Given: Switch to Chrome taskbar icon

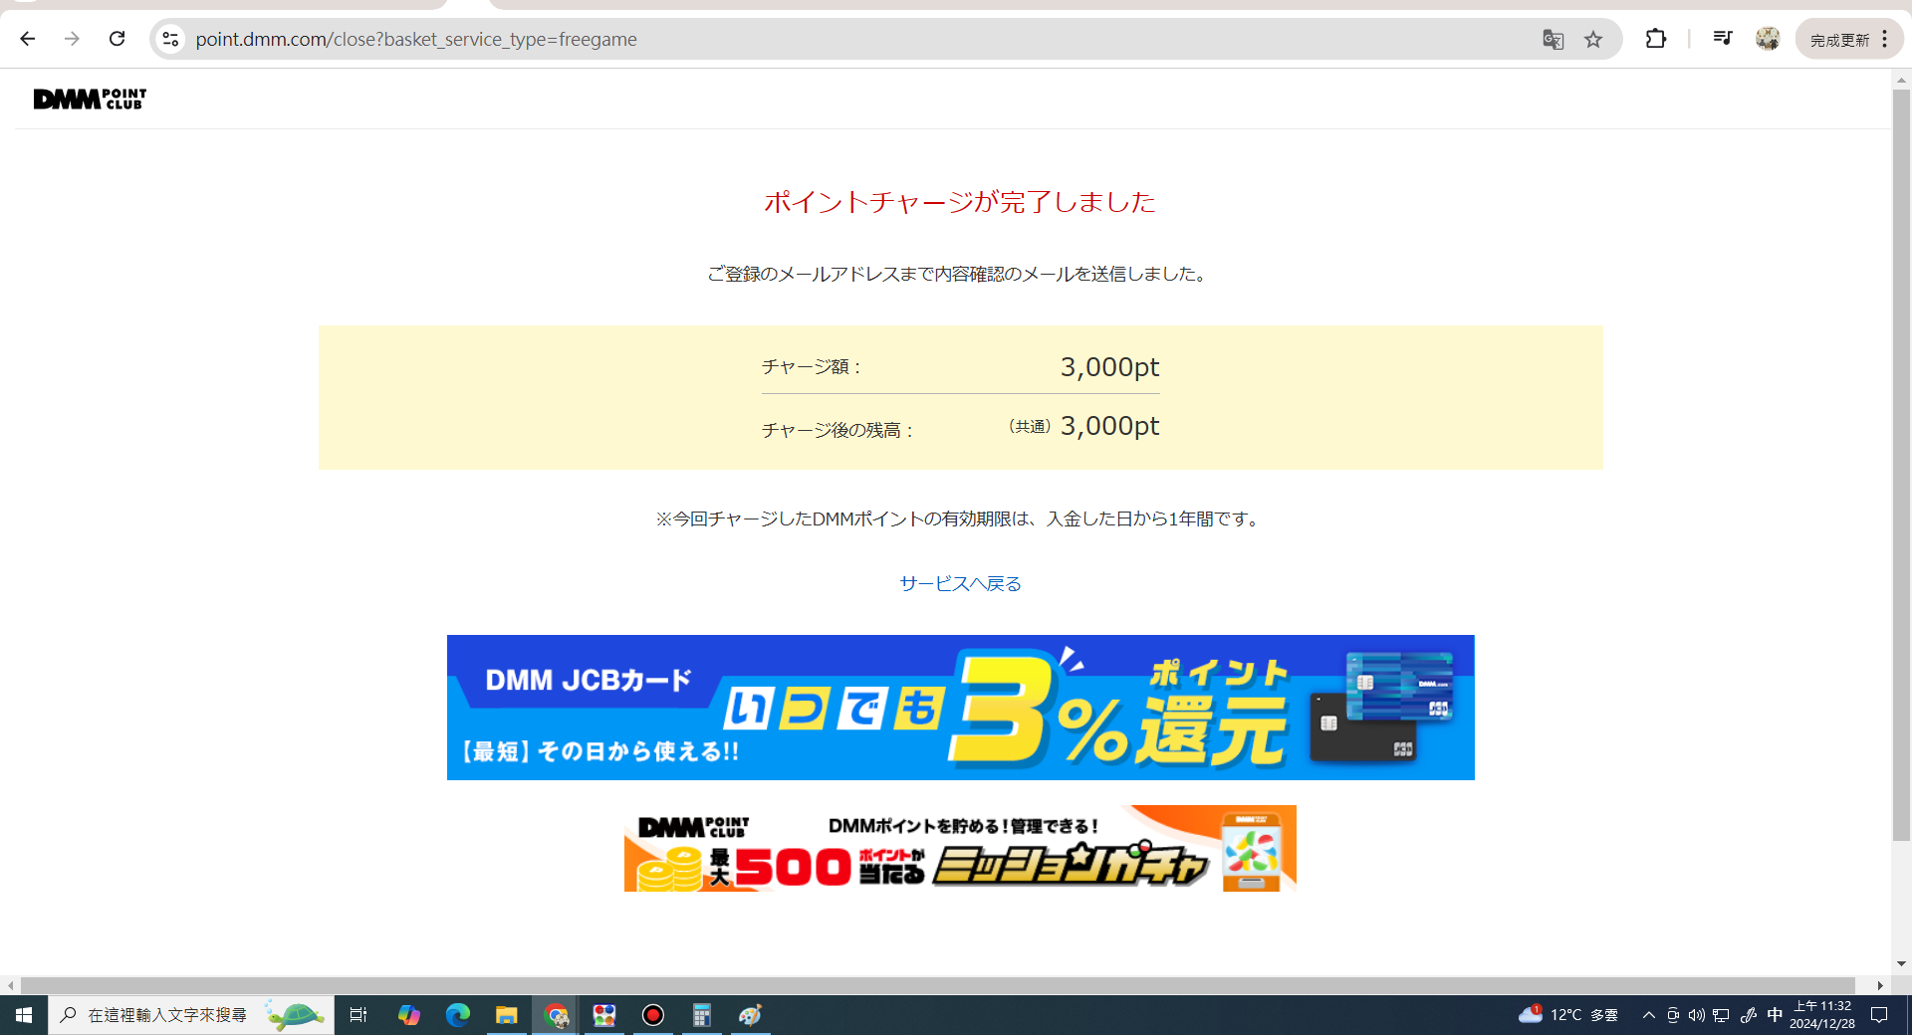Looking at the screenshot, I should (555, 1015).
